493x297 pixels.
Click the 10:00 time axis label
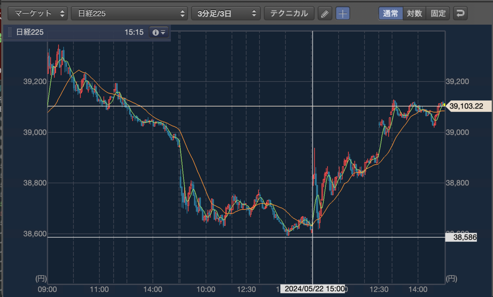[206, 289]
